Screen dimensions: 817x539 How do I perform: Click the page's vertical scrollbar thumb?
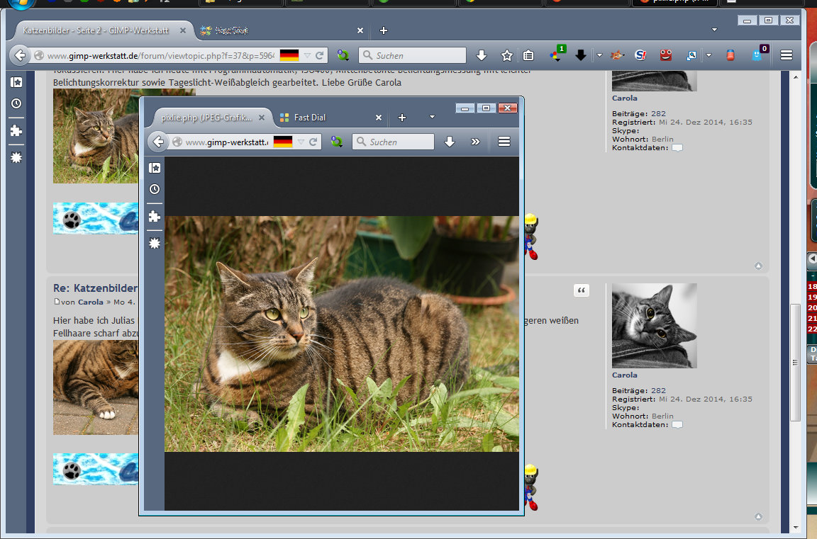click(x=796, y=361)
